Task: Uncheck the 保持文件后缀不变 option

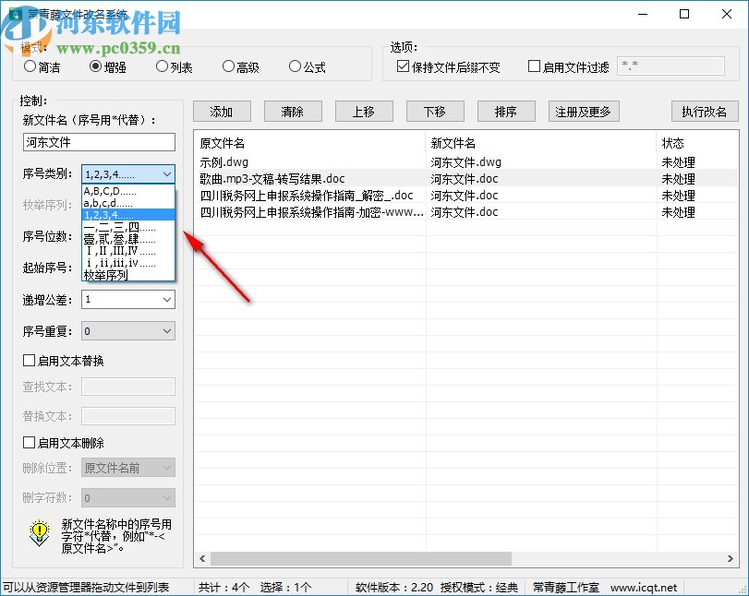Action: 404,65
